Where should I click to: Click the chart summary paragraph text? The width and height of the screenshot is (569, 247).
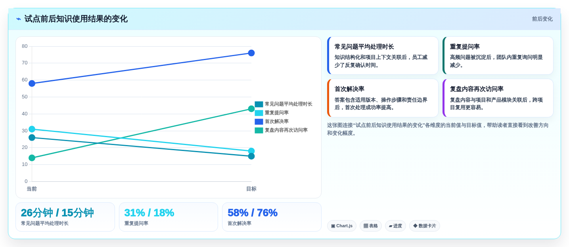pyautogui.click(x=438, y=129)
